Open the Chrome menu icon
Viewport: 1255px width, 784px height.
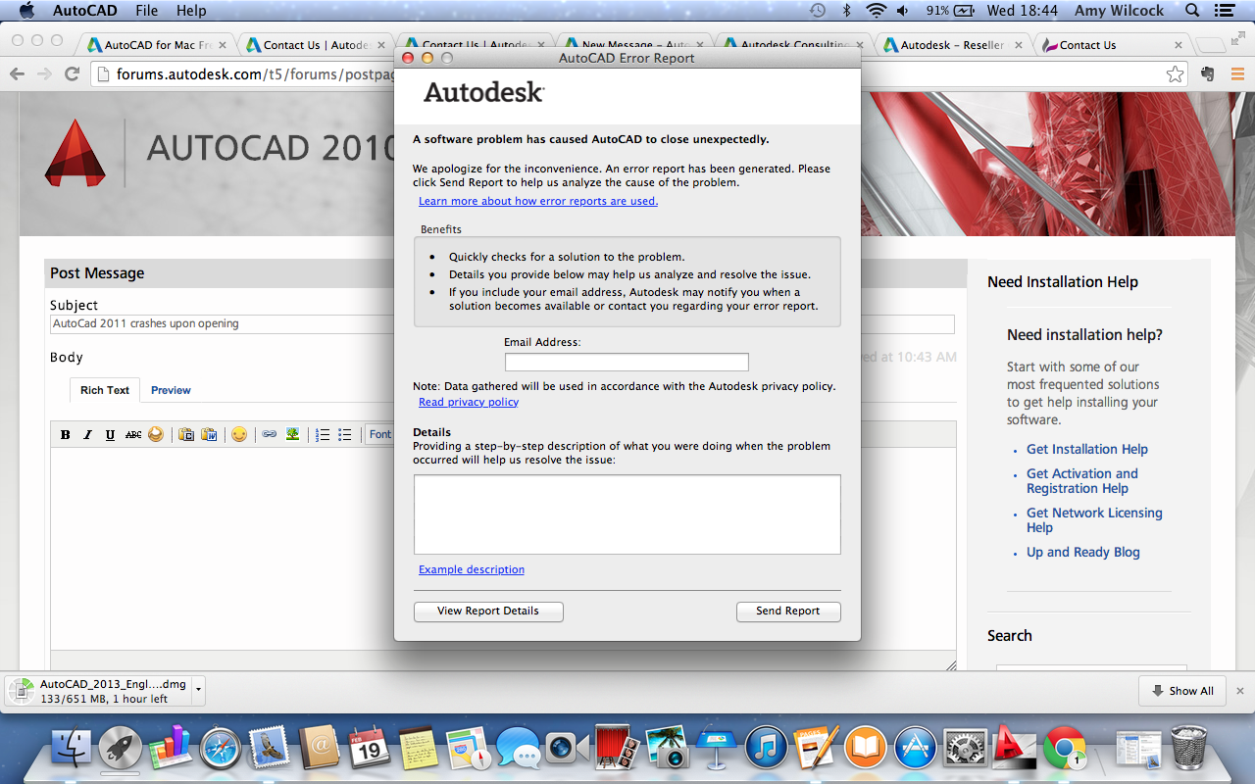tap(1236, 74)
